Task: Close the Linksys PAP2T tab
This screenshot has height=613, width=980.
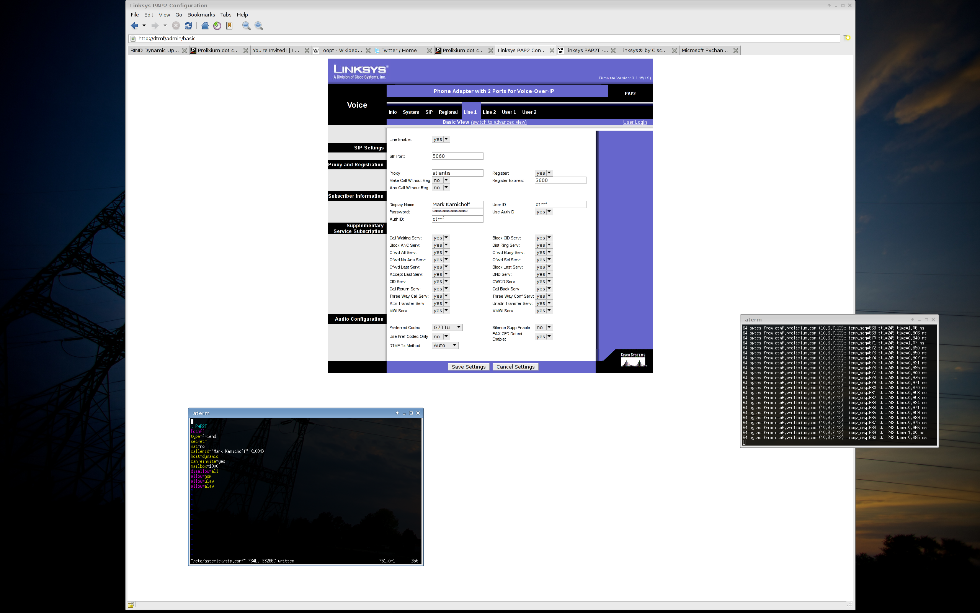Action: click(x=613, y=50)
